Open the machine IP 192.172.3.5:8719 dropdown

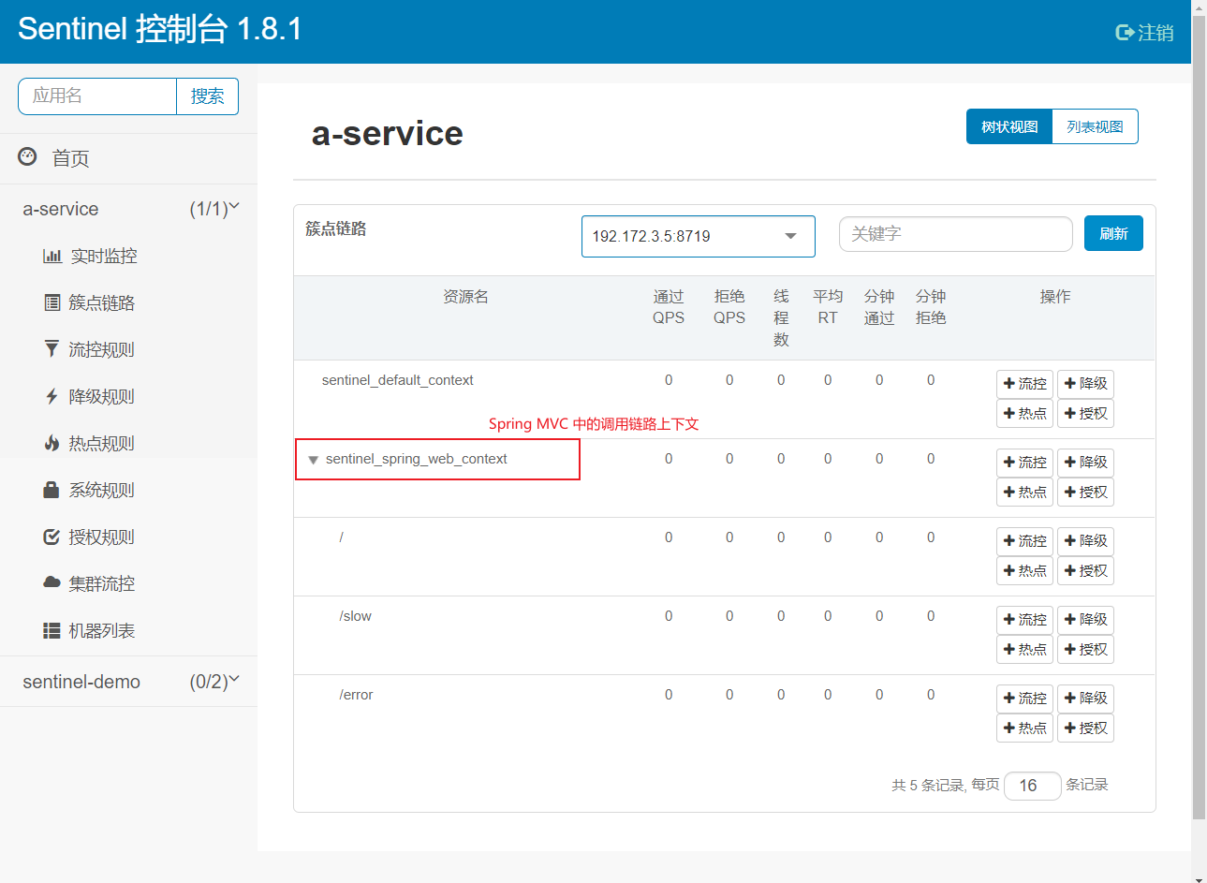[x=699, y=236]
